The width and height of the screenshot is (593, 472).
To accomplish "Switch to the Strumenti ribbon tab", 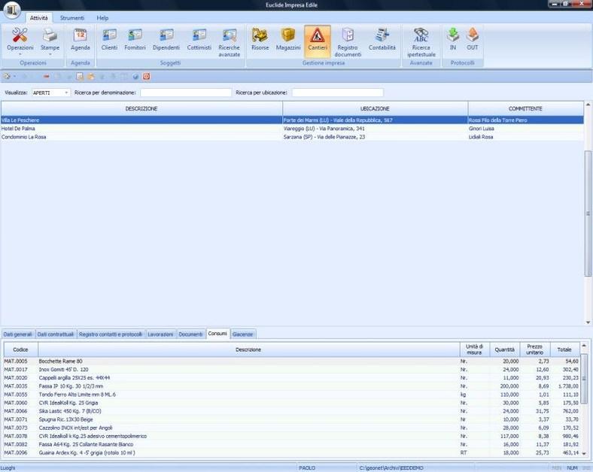I will [x=72, y=17].
